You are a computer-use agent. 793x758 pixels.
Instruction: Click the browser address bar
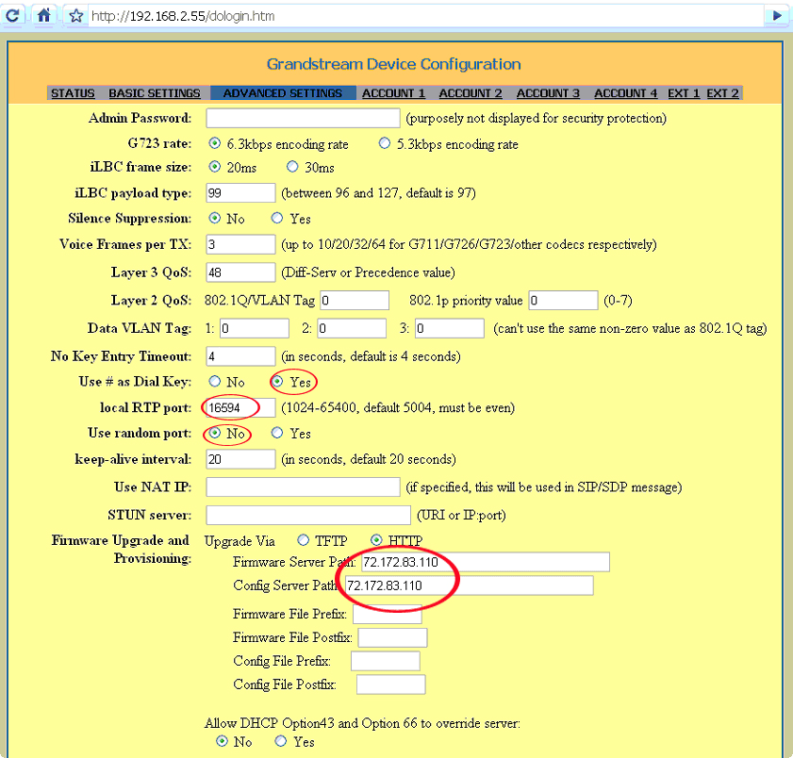coord(283,15)
